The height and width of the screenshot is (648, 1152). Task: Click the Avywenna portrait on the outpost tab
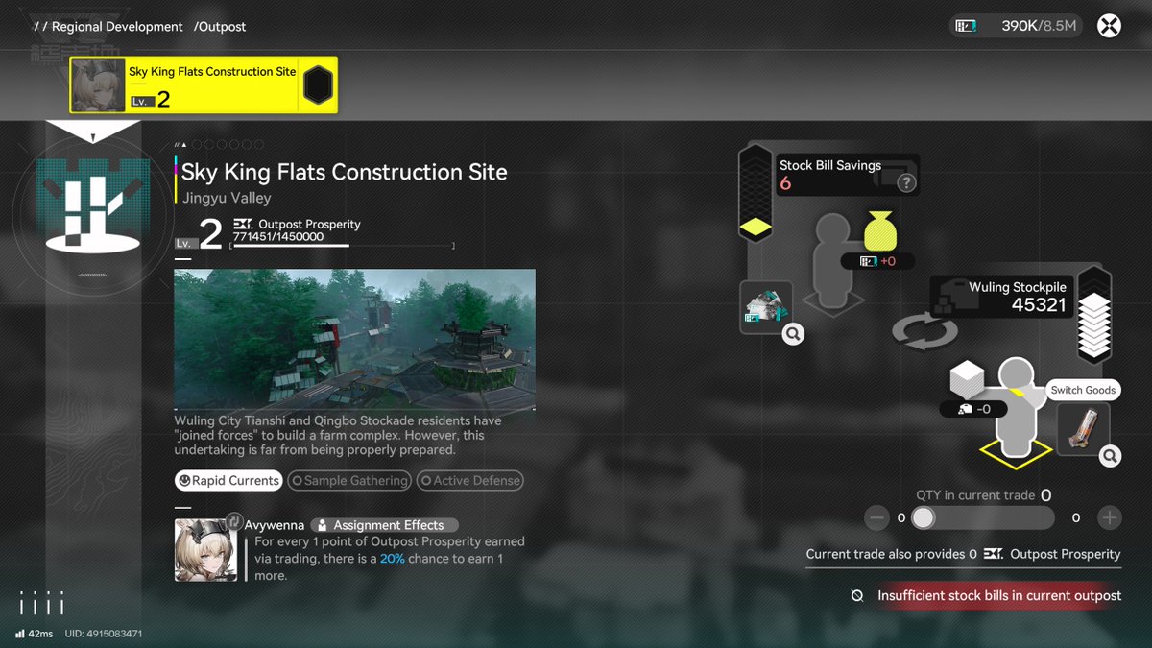[99, 85]
